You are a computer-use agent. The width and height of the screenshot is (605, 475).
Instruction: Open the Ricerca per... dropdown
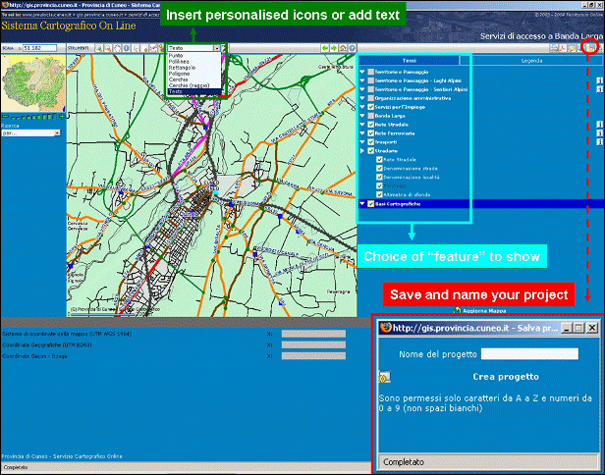coord(30,133)
